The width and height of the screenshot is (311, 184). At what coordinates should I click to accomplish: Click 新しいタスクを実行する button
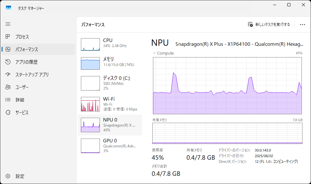pyautogui.click(x=269, y=25)
